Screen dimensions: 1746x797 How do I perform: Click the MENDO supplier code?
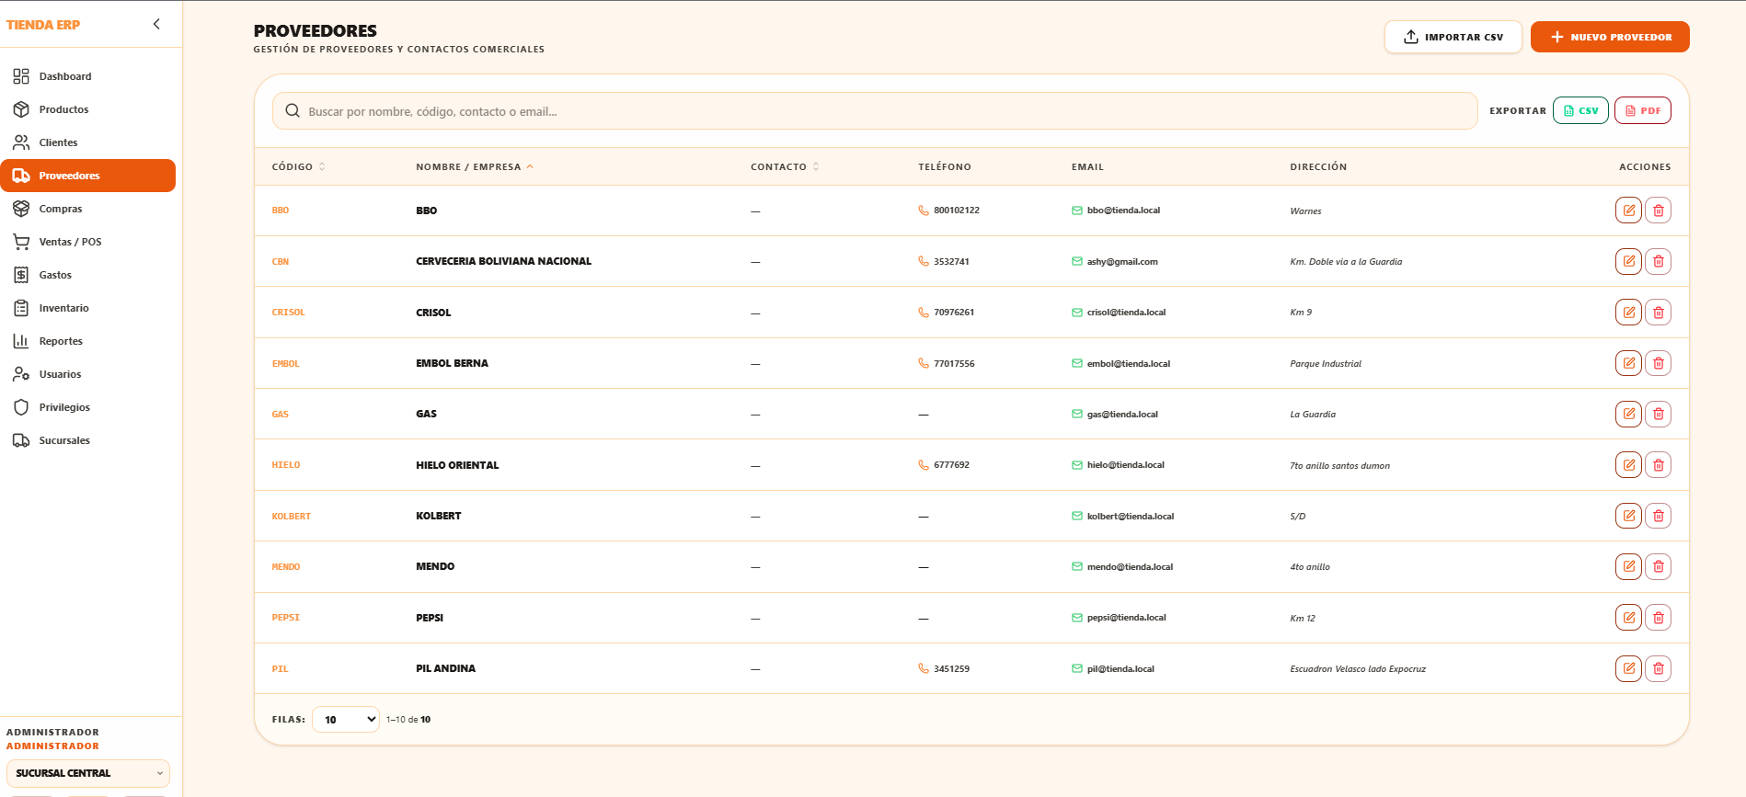(286, 567)
